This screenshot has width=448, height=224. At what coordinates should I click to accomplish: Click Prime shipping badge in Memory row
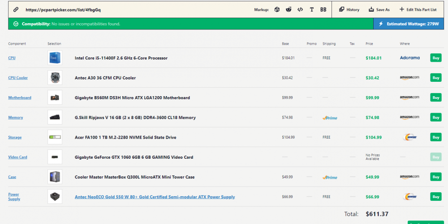point(330,118)
